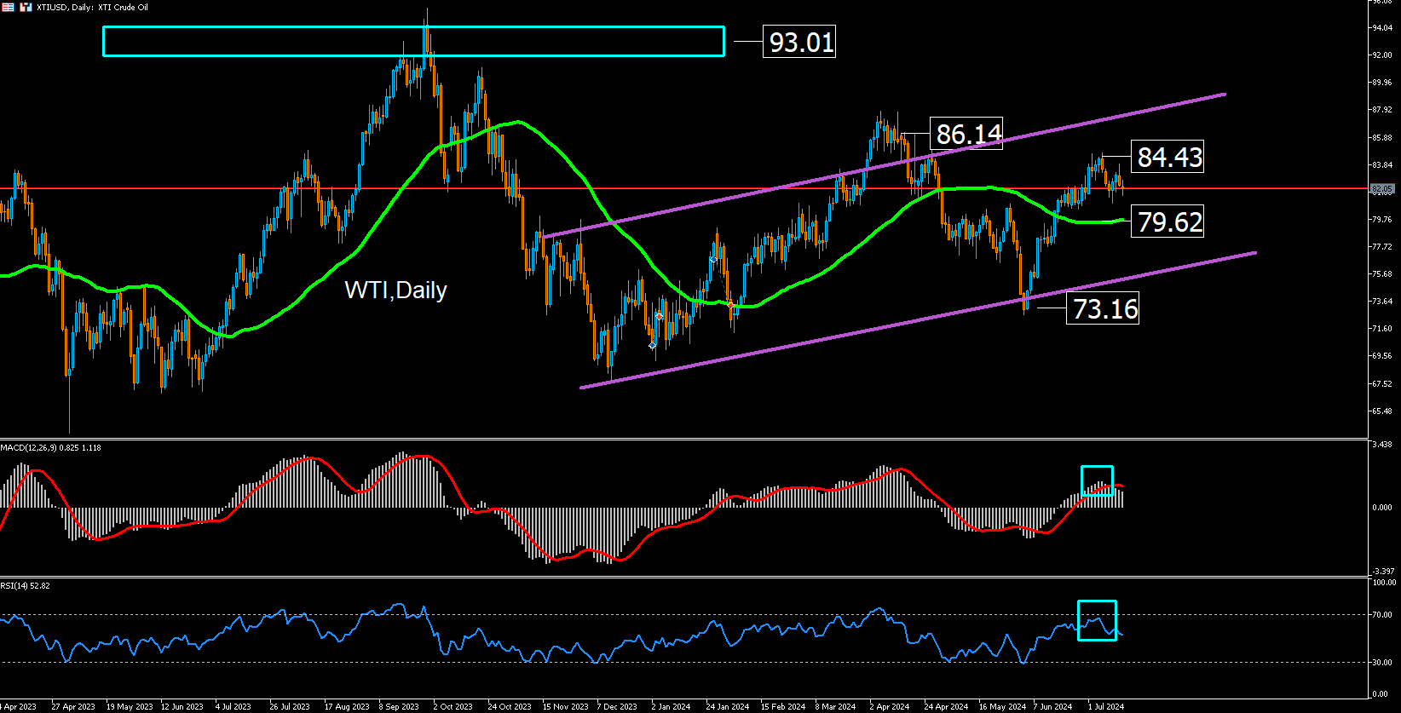Click the 92.00 value on price axis
1401x713 pixels.
[x=1381, y=55]
